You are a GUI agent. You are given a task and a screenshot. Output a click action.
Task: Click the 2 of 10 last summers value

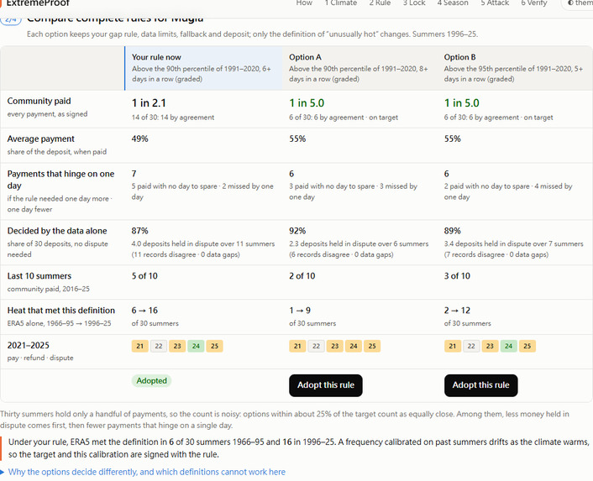click(302, 276)
